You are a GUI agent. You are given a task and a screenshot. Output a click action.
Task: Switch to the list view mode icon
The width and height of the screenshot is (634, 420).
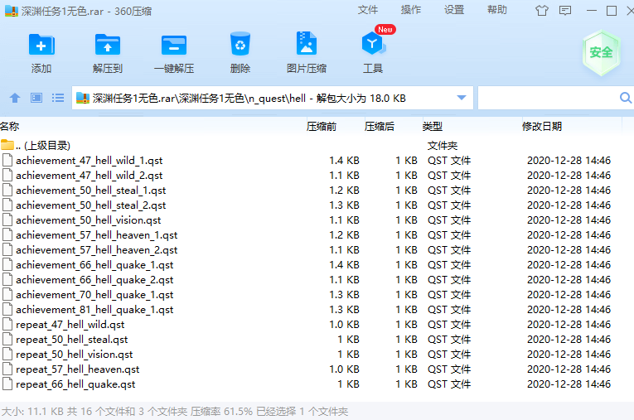[58, 98]
